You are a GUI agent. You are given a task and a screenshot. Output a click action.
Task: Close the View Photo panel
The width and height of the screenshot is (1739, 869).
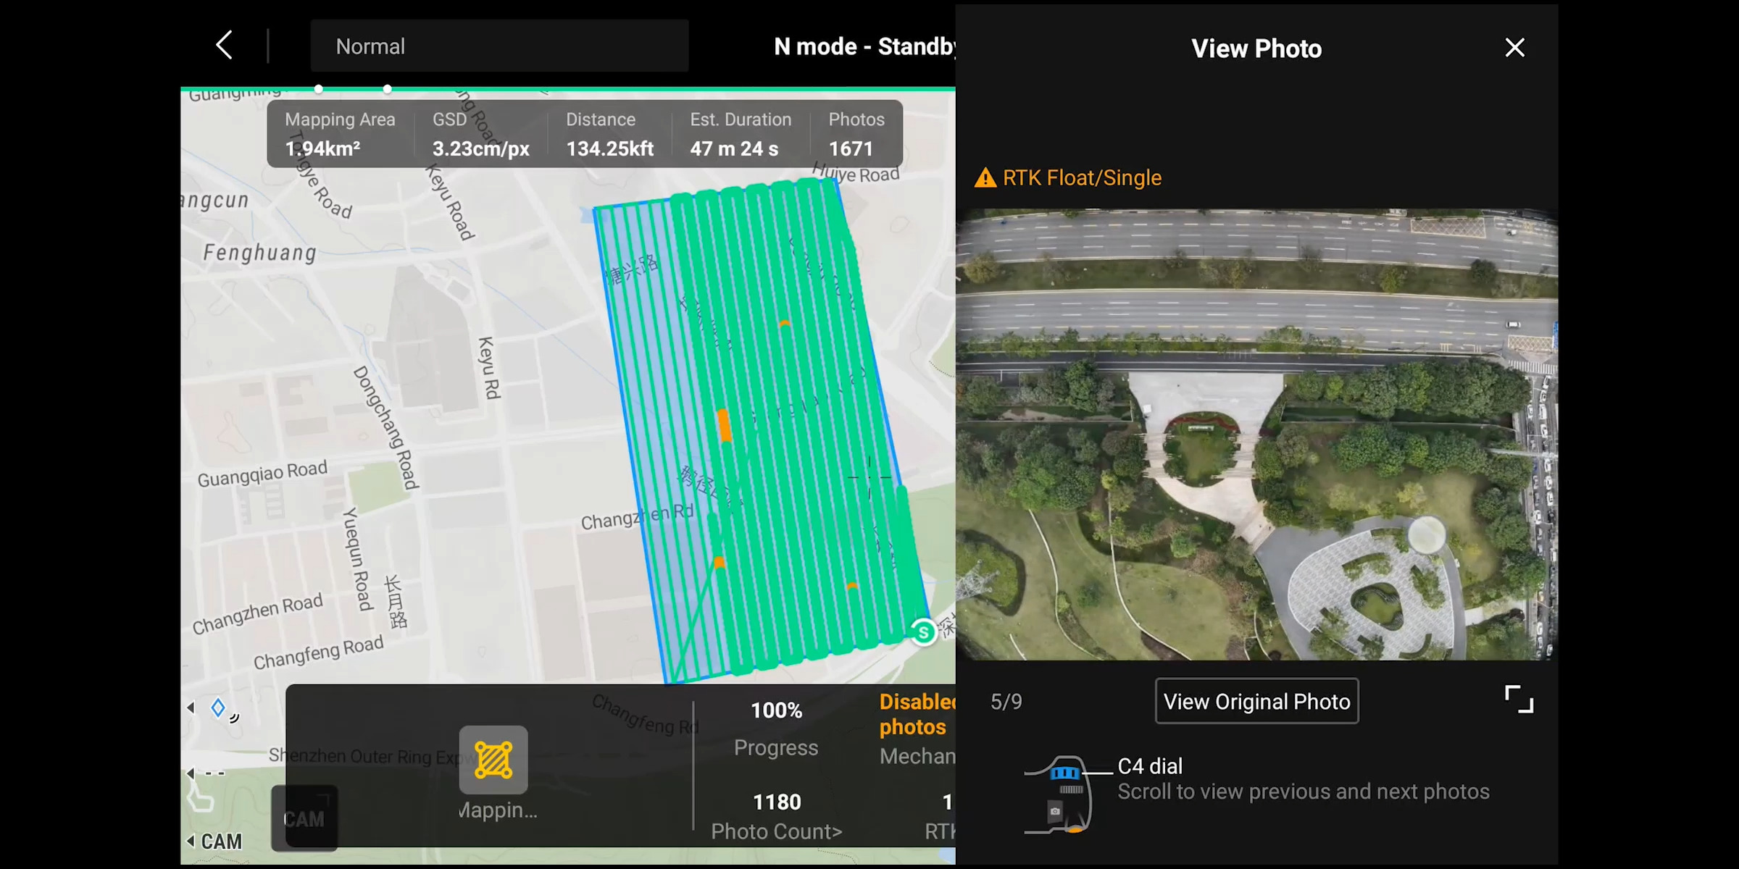[1514, 48]
